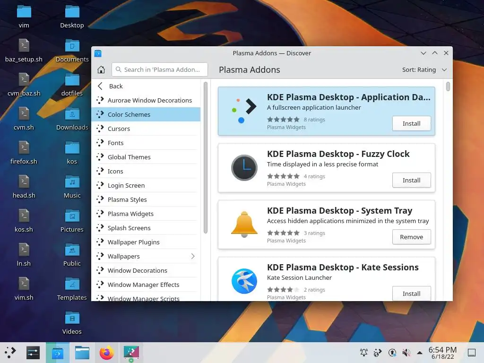Image resolution: width=484 pixels, height=363 pixels.
Task: Switch to Discover in the taskbar
Action: point(57,353)
